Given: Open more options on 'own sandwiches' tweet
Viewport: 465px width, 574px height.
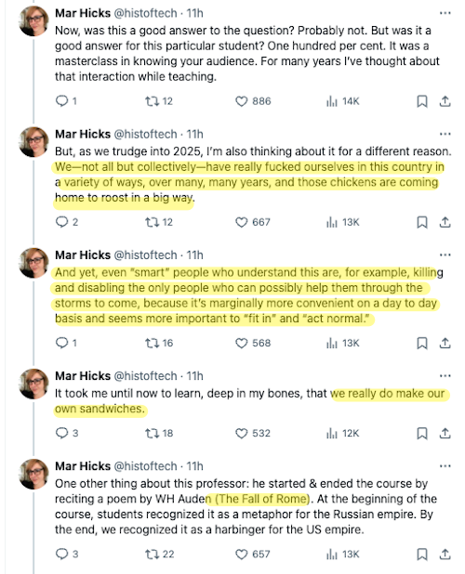Looking at the screenshot, I should coord(445,376).
